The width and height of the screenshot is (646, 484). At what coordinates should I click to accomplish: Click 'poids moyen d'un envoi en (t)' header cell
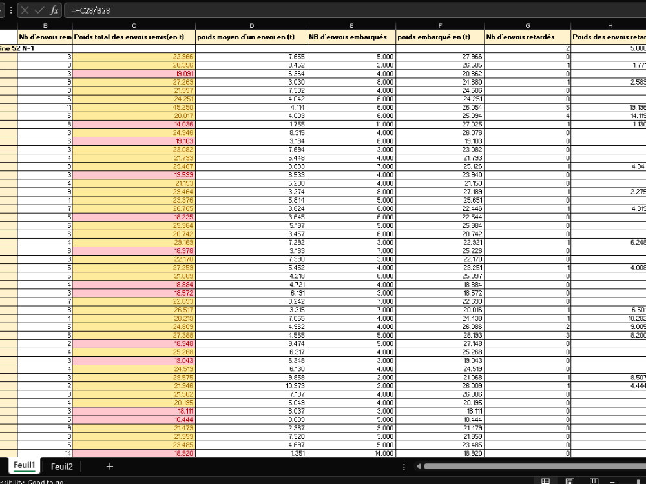[x=251, y=37]
